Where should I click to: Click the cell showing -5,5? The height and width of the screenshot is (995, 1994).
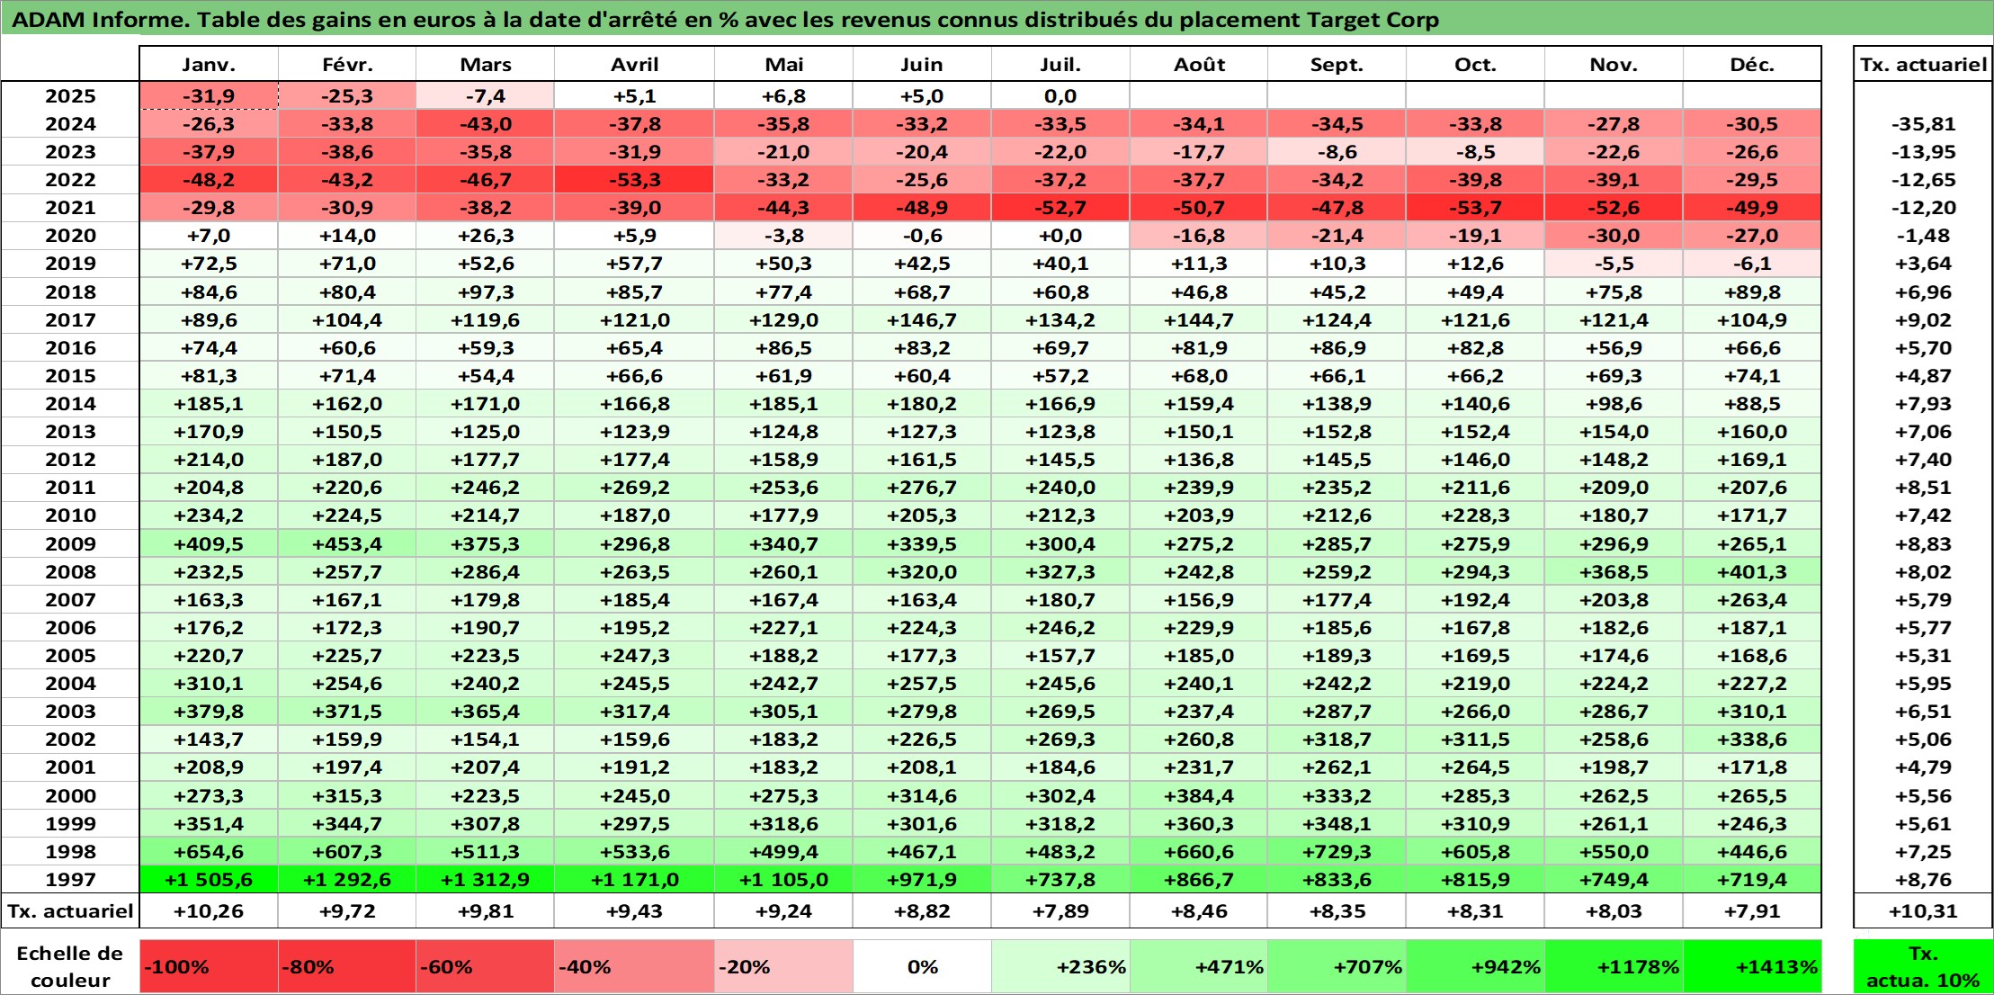click(1614, 263)
